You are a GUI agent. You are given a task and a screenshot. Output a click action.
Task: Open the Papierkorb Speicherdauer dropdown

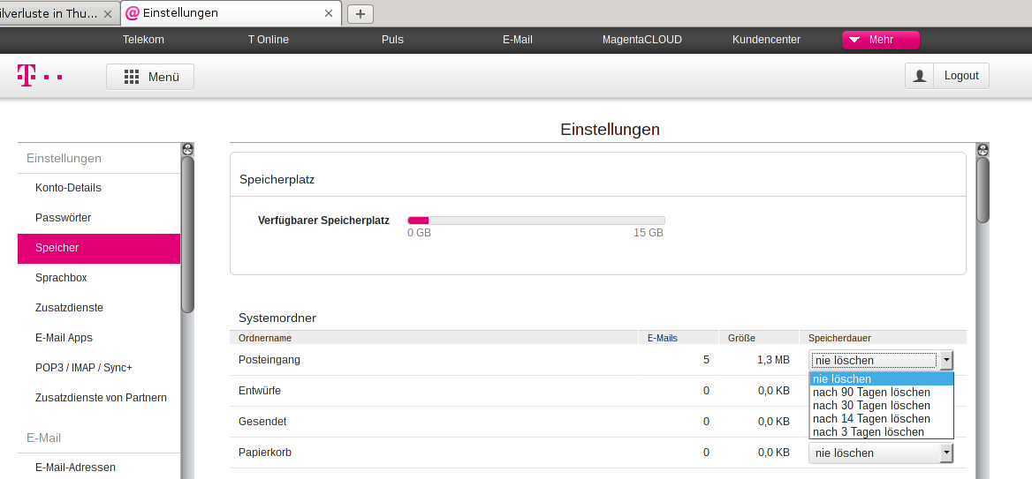pos(946,453)
